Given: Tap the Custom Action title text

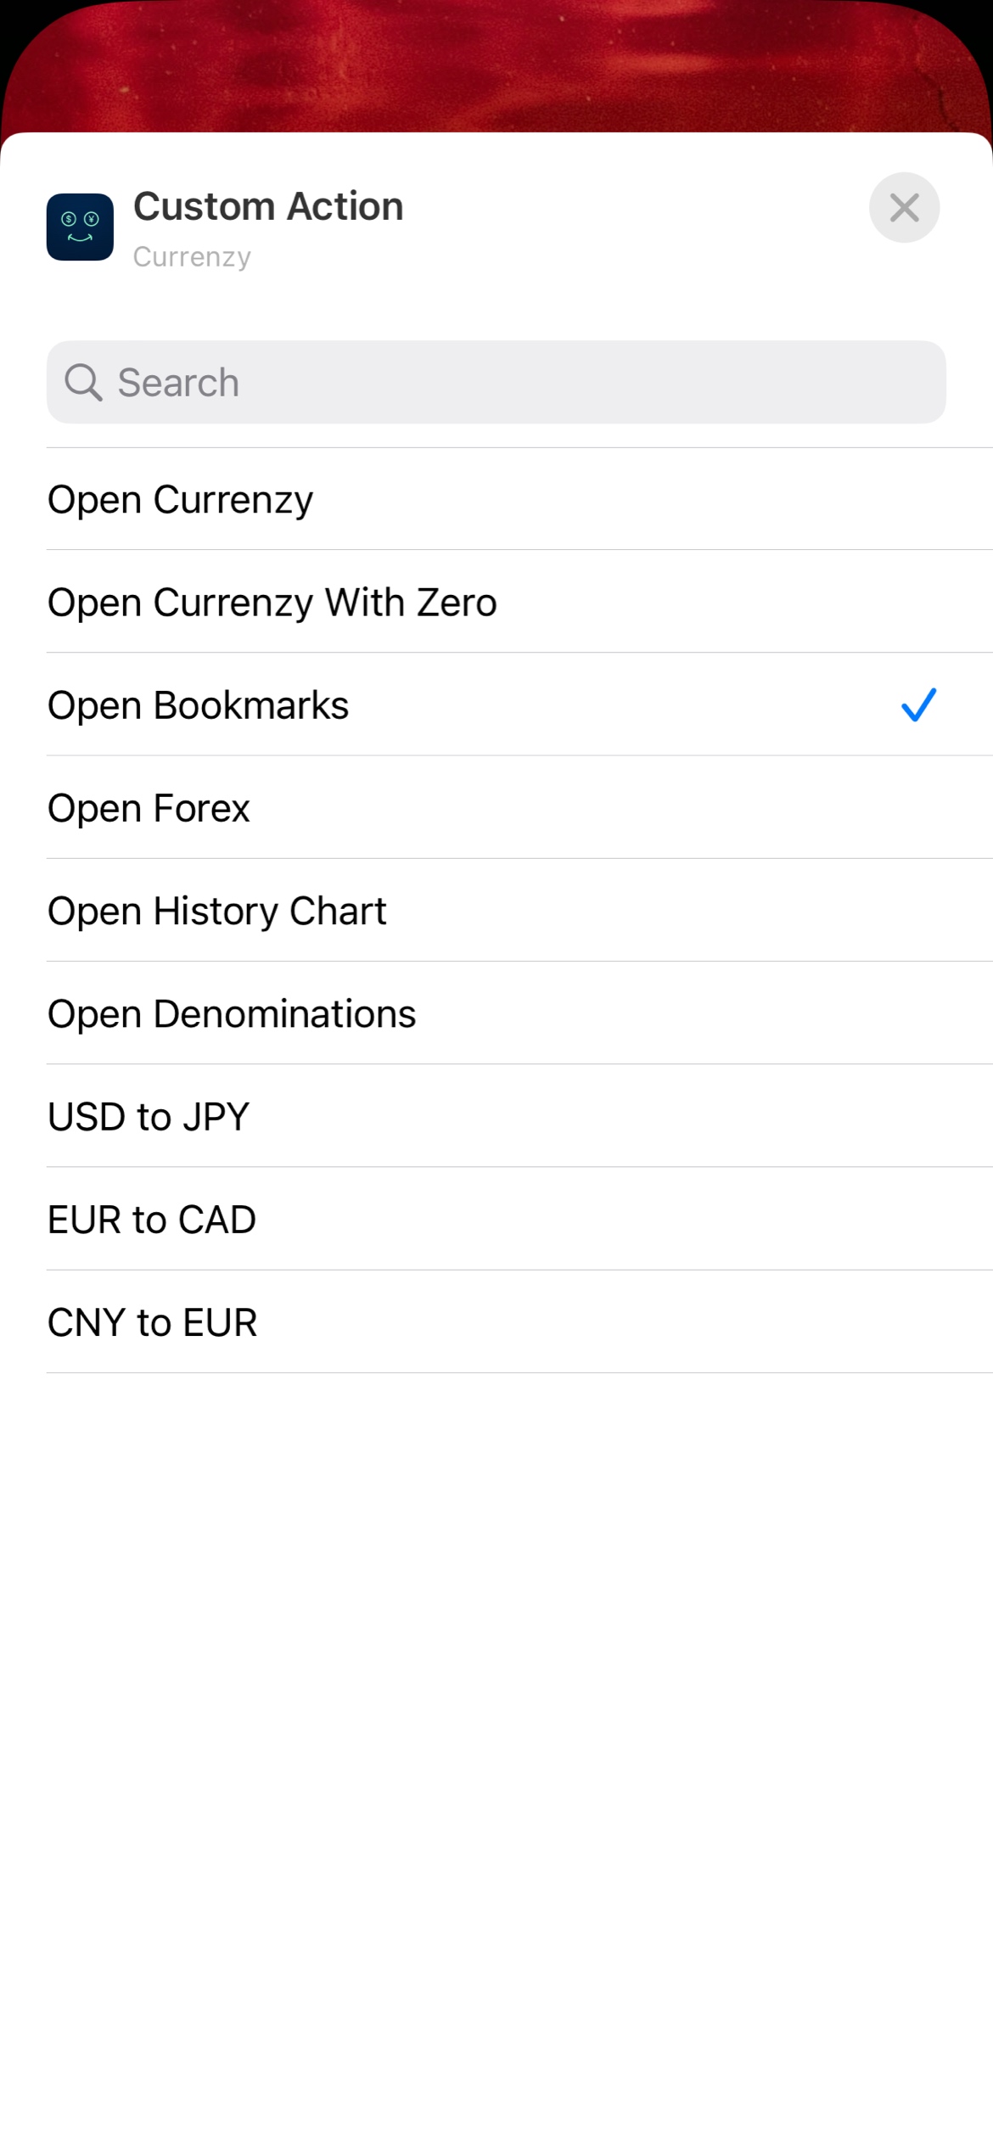Looking at the screenshot, I should click(x=268, y=206).
